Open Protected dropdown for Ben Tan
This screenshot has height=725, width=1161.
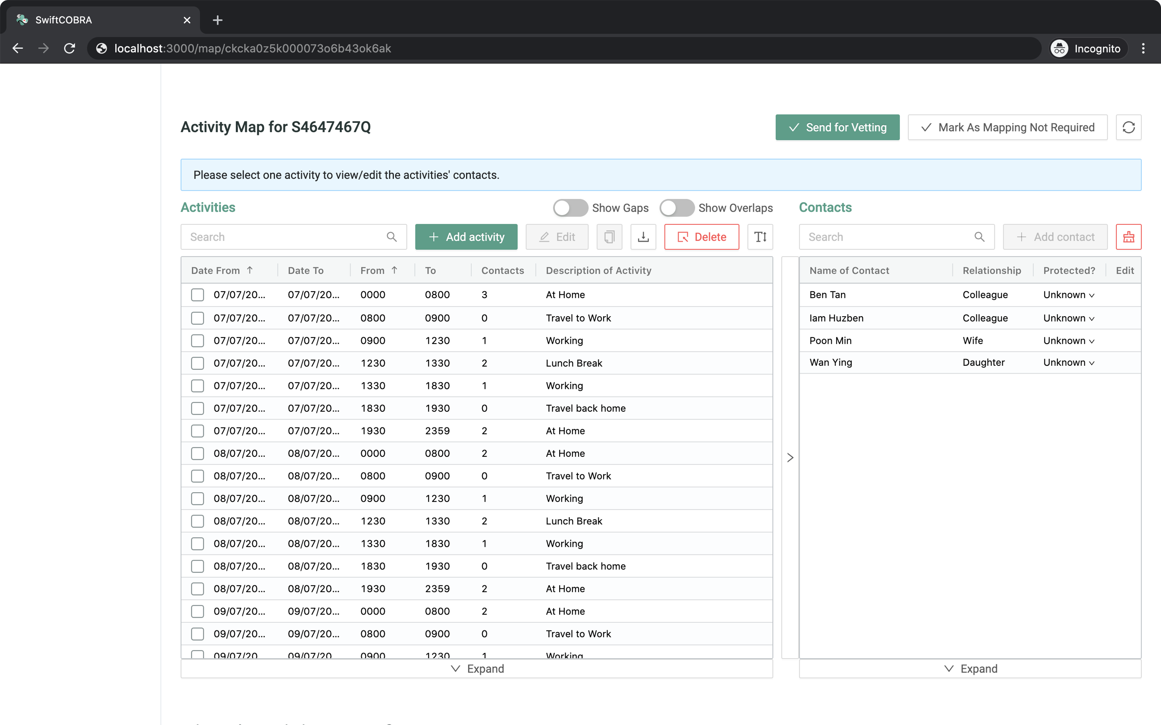(1069, 295)
